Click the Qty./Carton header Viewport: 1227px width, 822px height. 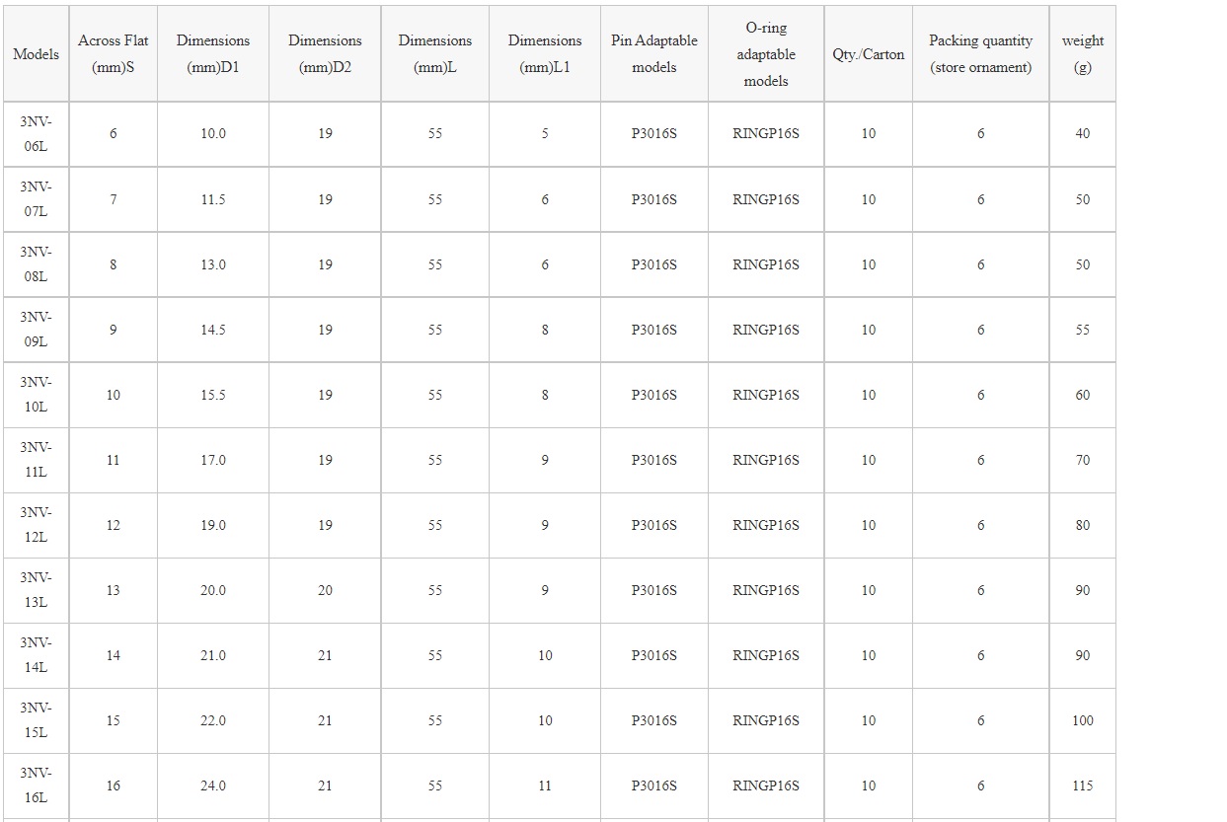(869, 54)
